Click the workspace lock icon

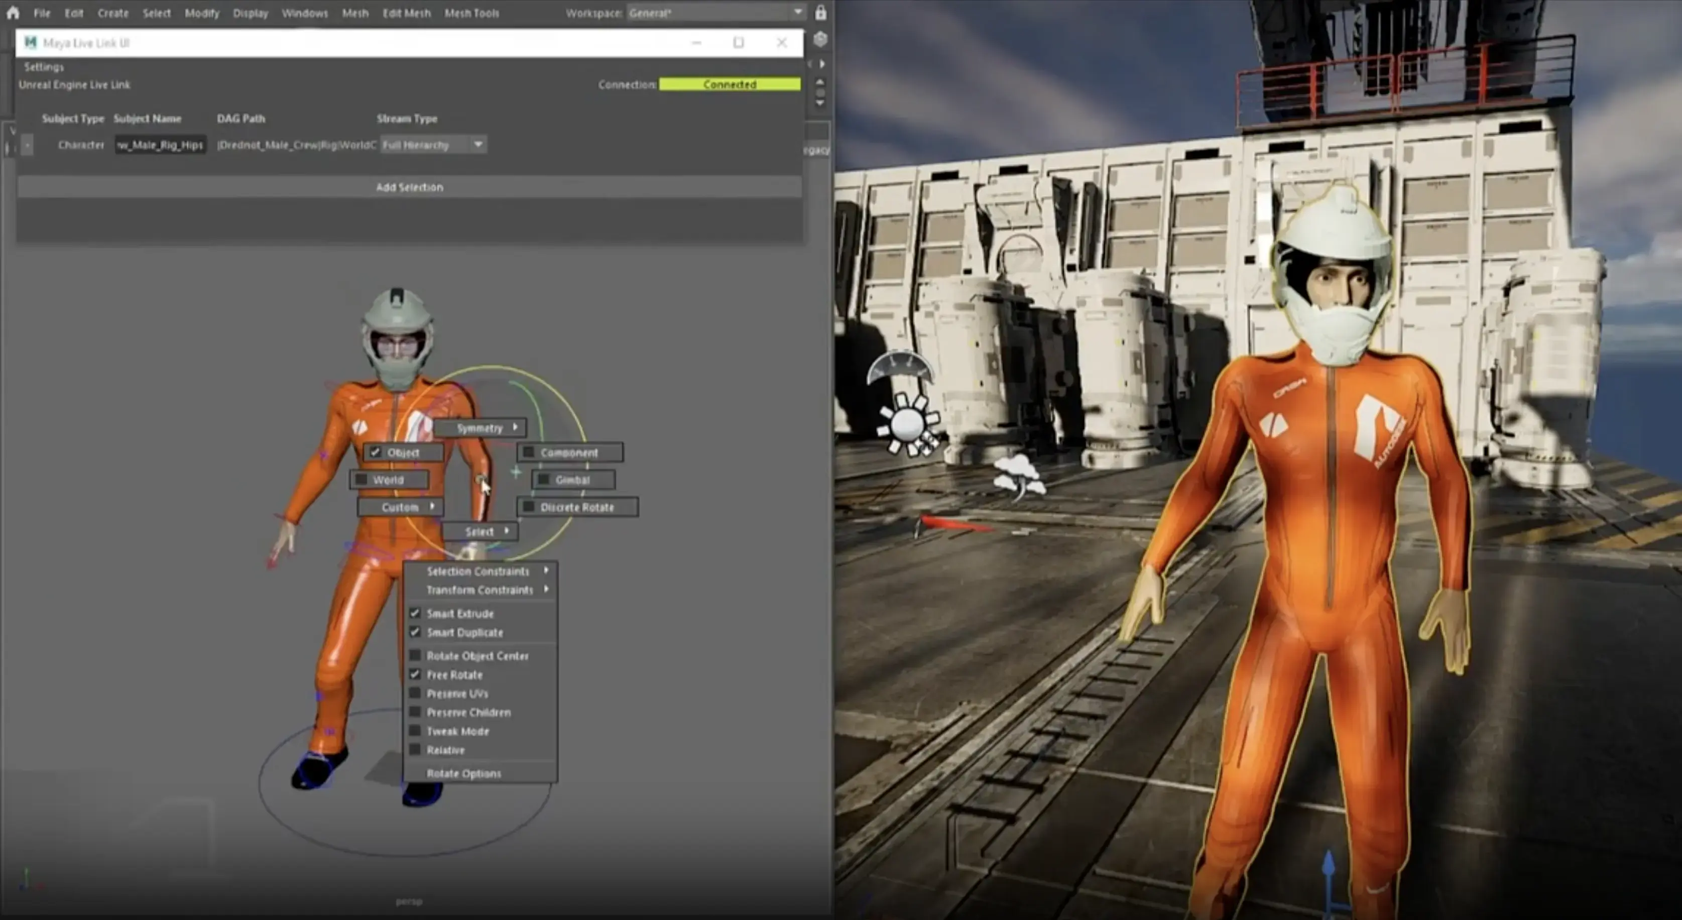pyautogui.click(x=820, y=13)
